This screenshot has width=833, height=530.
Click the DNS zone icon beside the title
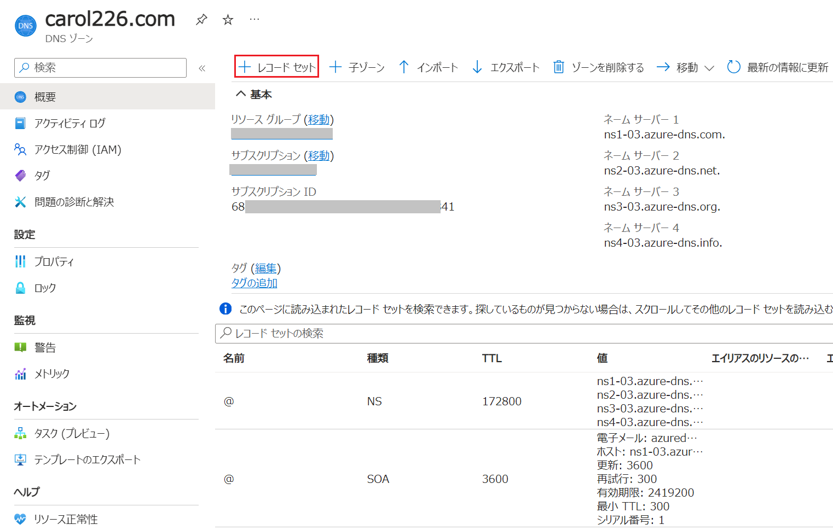(26, 25)
